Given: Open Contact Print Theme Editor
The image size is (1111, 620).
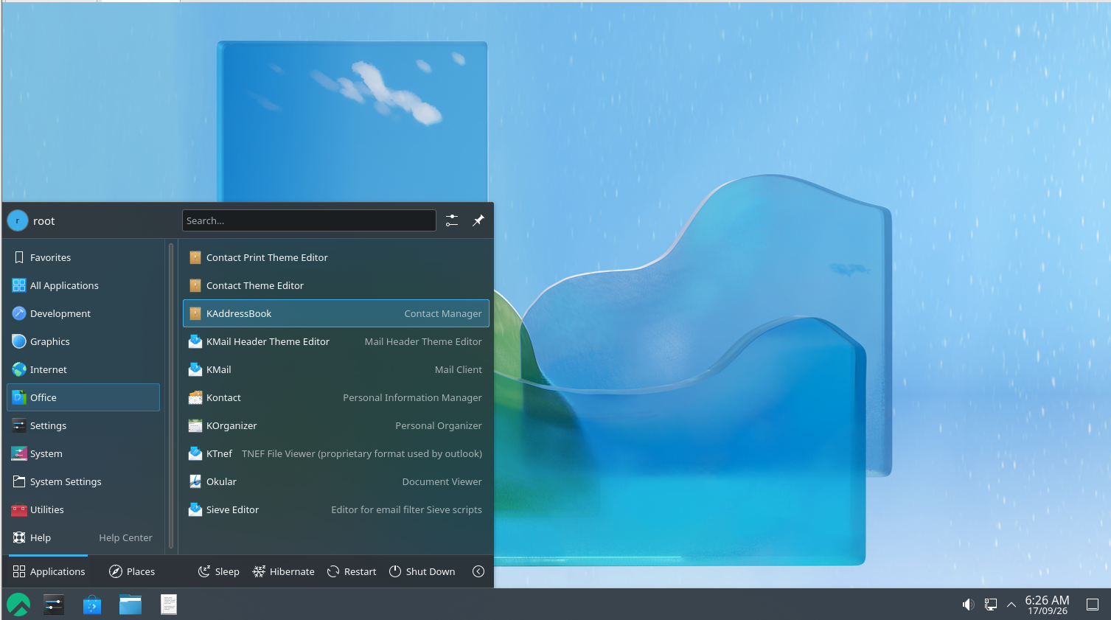Looking at the screenshot, I should [335, 257].
